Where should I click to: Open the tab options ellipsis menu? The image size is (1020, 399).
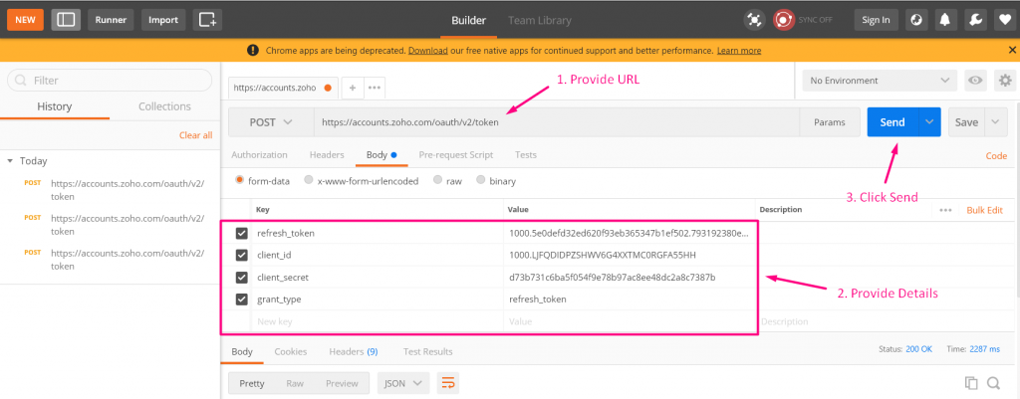tap(375, 88)
